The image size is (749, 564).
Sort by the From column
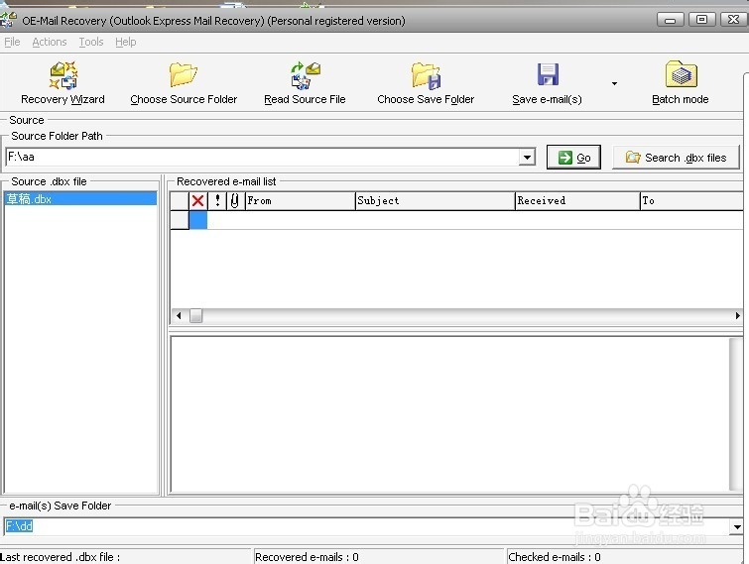(300, 201)
